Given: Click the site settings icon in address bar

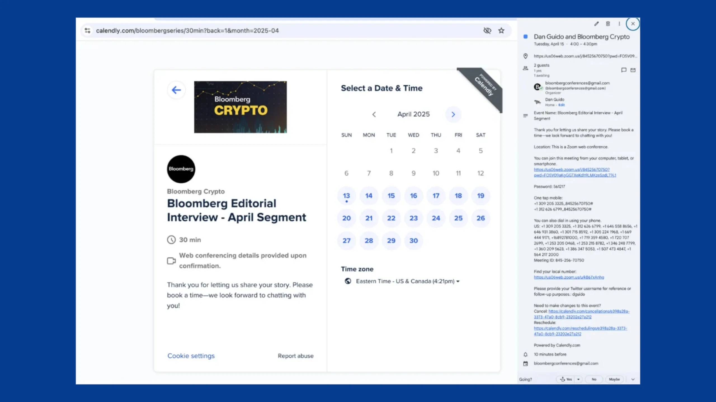Looking at the screenshot, I should click(x=88, y=30).
